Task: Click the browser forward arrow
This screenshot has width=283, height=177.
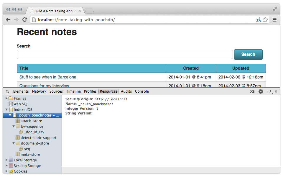Action: coord(16,20)
